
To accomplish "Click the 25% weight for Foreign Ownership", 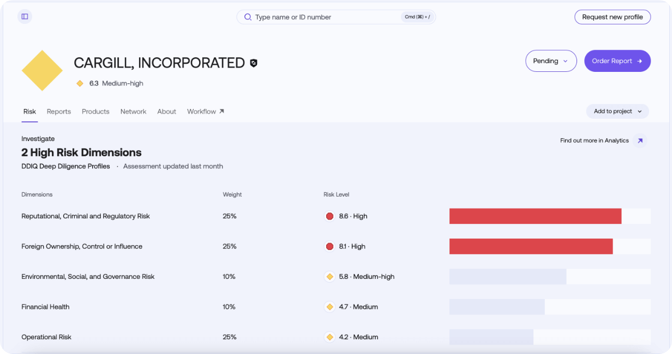I will click(x=230, y=246).
